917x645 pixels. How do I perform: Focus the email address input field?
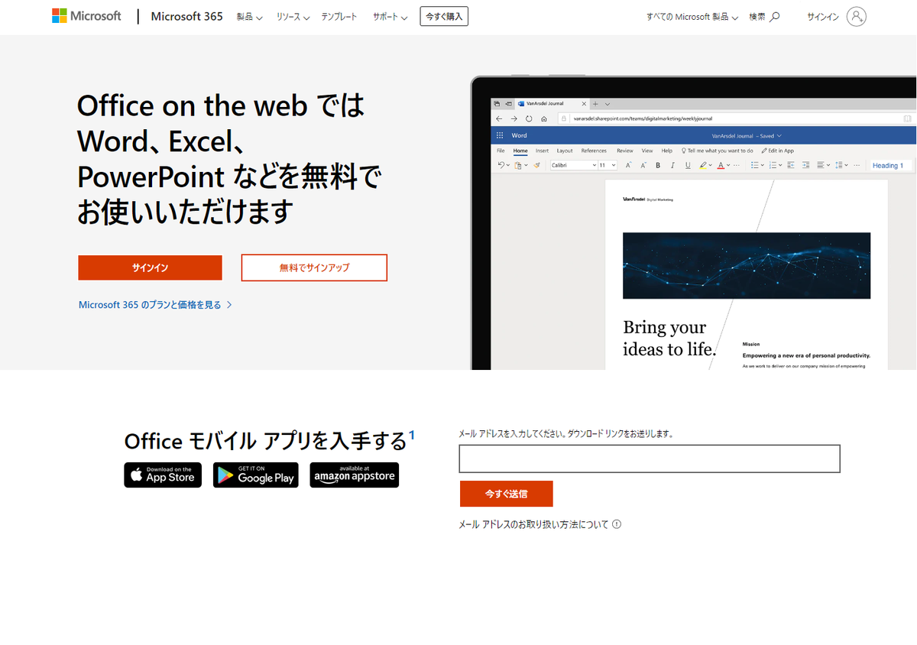click(650, 459)
